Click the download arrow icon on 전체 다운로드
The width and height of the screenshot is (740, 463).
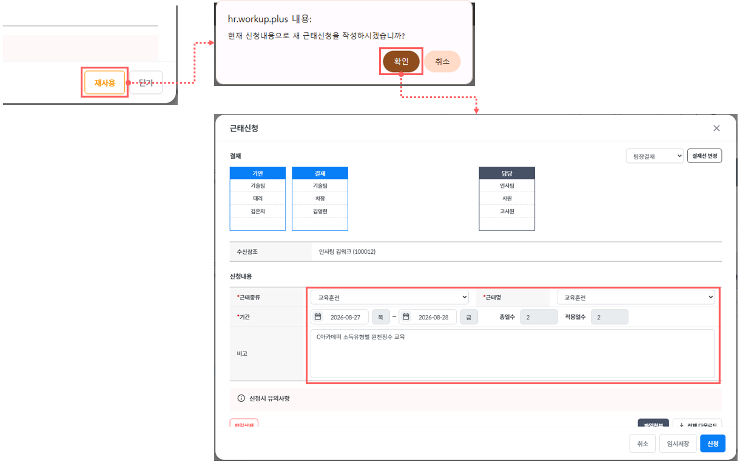(x=681, y=426)
